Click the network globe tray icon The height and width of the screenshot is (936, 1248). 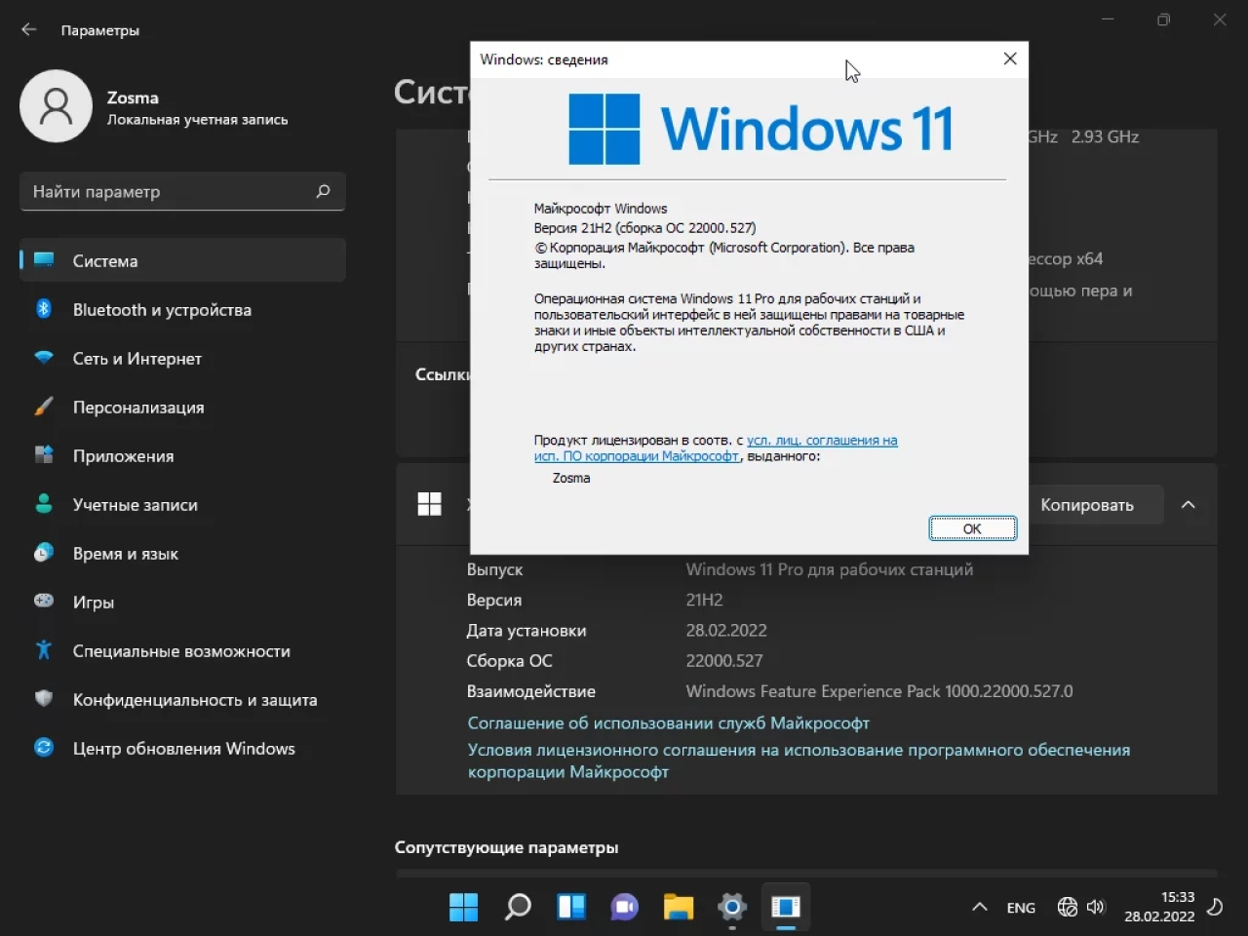[x=1068, y=908]
